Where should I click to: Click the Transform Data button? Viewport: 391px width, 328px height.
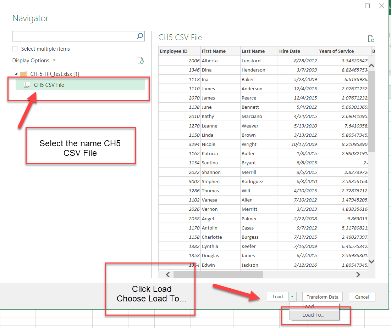tap(323, 296)
